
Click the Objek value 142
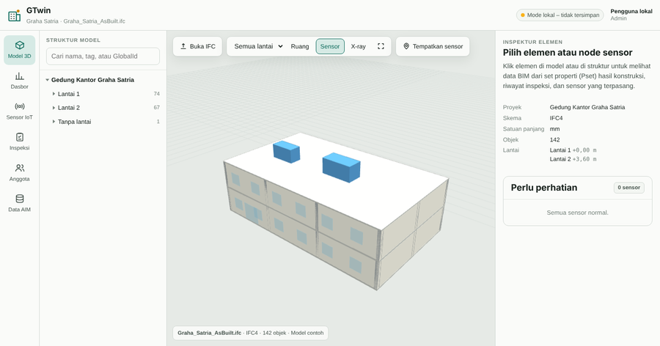click(x=555, y=140)
